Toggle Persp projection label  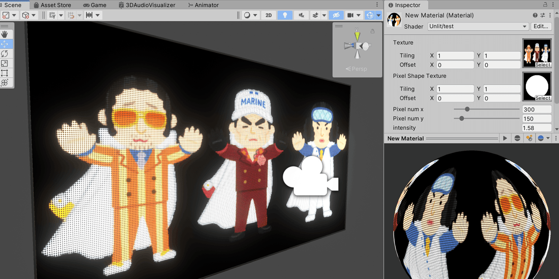click(356, 69)
